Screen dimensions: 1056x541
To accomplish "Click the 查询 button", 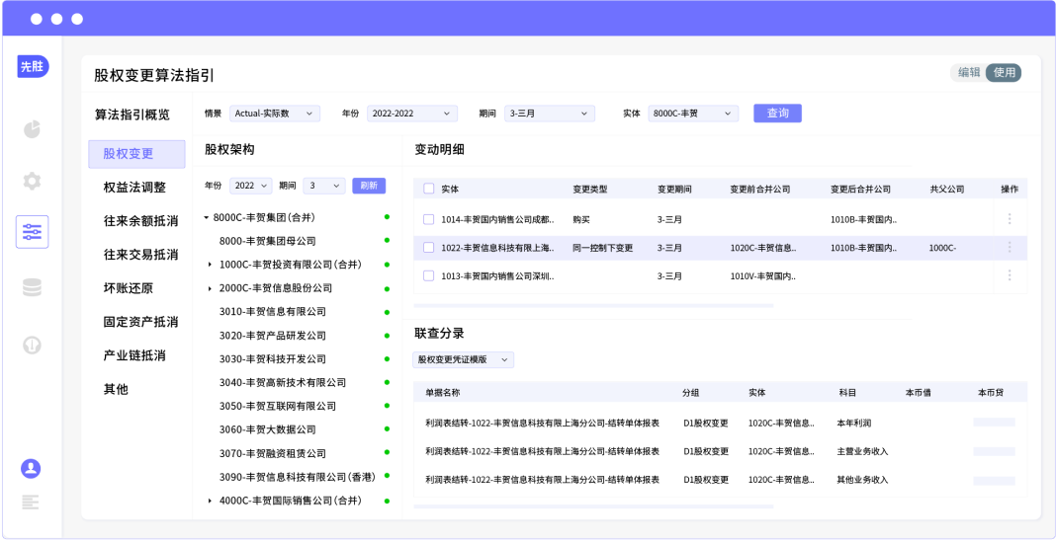I will pos(777,114).
